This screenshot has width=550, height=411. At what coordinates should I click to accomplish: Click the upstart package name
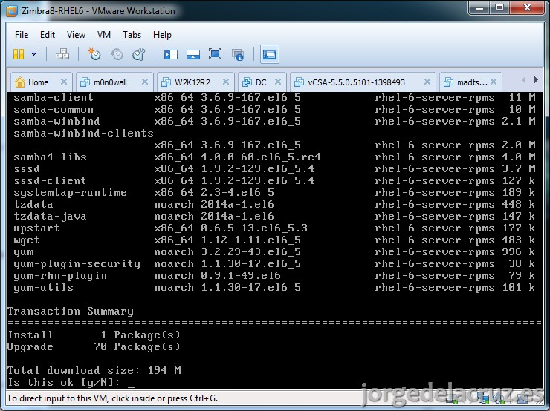coord(37,228)
